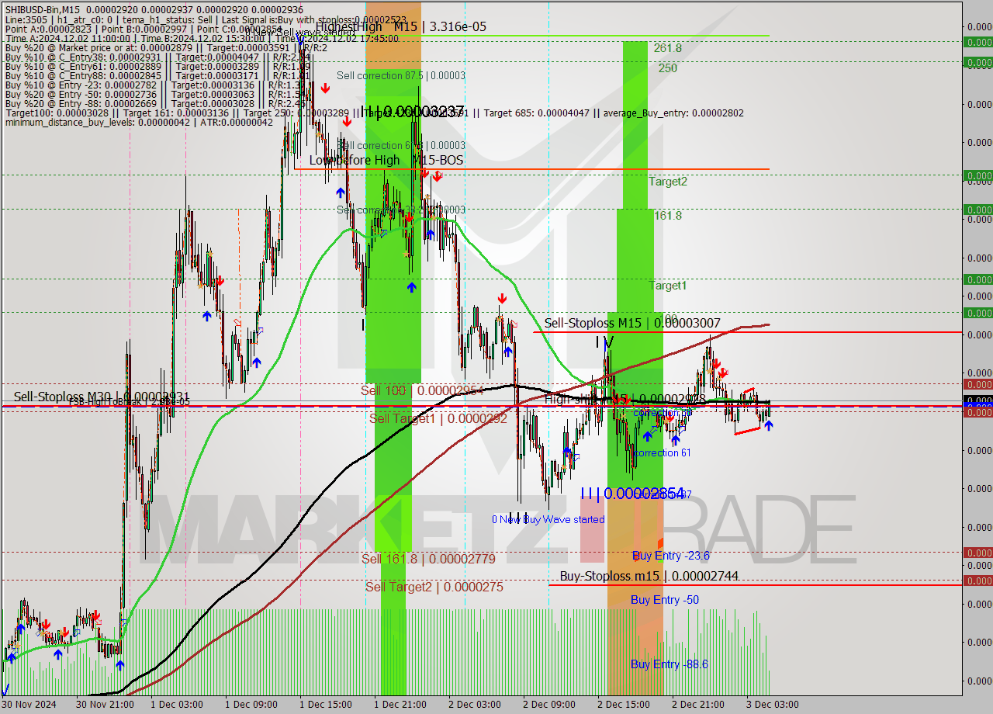The height and width of the screenshot is (714, 993).
Task: Click the '1 Dec 09:00' time axis label
Action: pos(251,705)
